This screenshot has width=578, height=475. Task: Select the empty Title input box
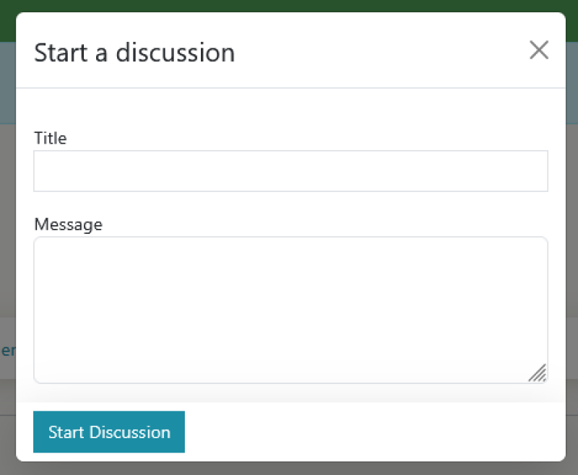coord(290,171)
